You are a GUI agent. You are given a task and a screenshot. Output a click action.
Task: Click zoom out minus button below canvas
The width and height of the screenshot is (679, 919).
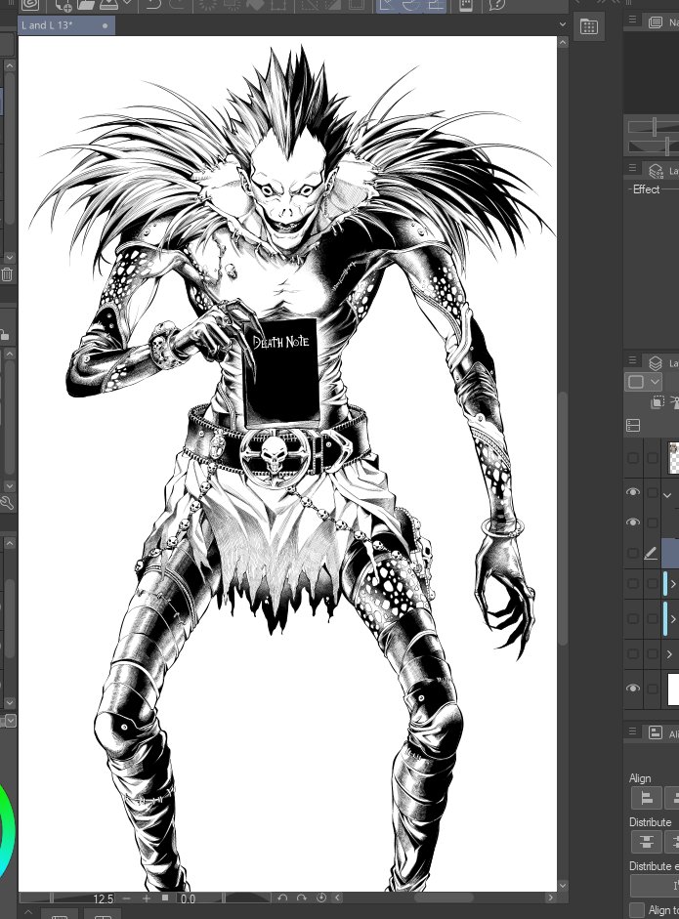click(x=127, y=898)
